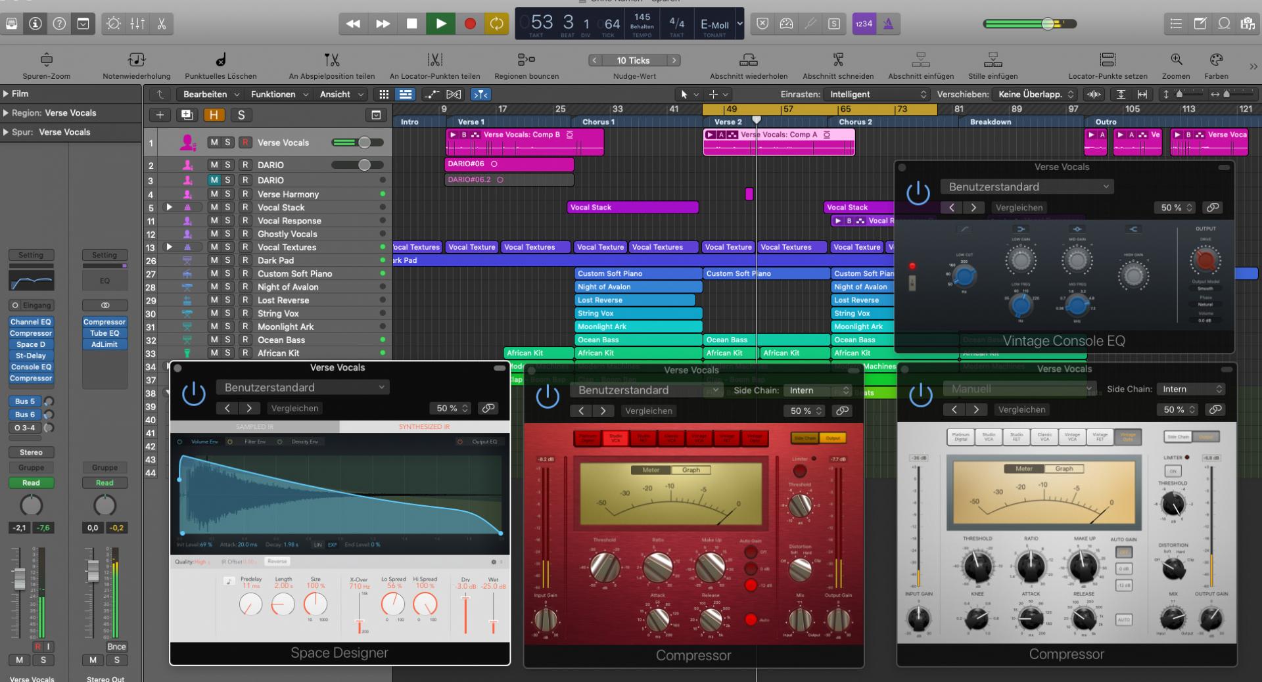The image size is (1262, 682).
Task: Add new track with plus button
Action: pyautogui.click(x=160, y=115)
